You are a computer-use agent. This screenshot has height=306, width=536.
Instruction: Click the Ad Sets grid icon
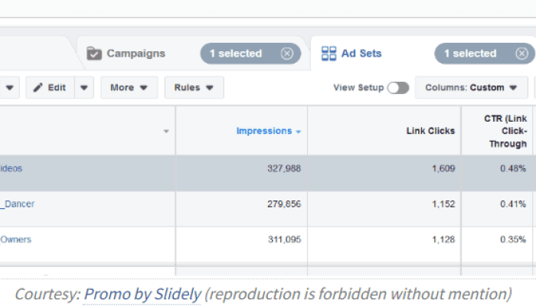328,54
